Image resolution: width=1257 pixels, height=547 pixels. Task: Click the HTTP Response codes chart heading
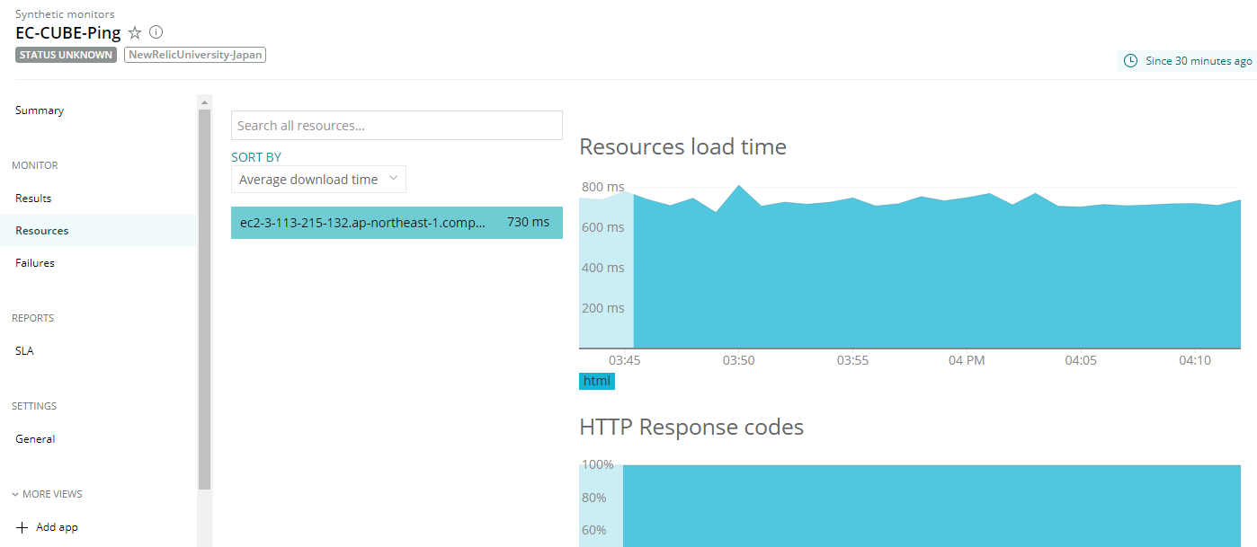691,427
